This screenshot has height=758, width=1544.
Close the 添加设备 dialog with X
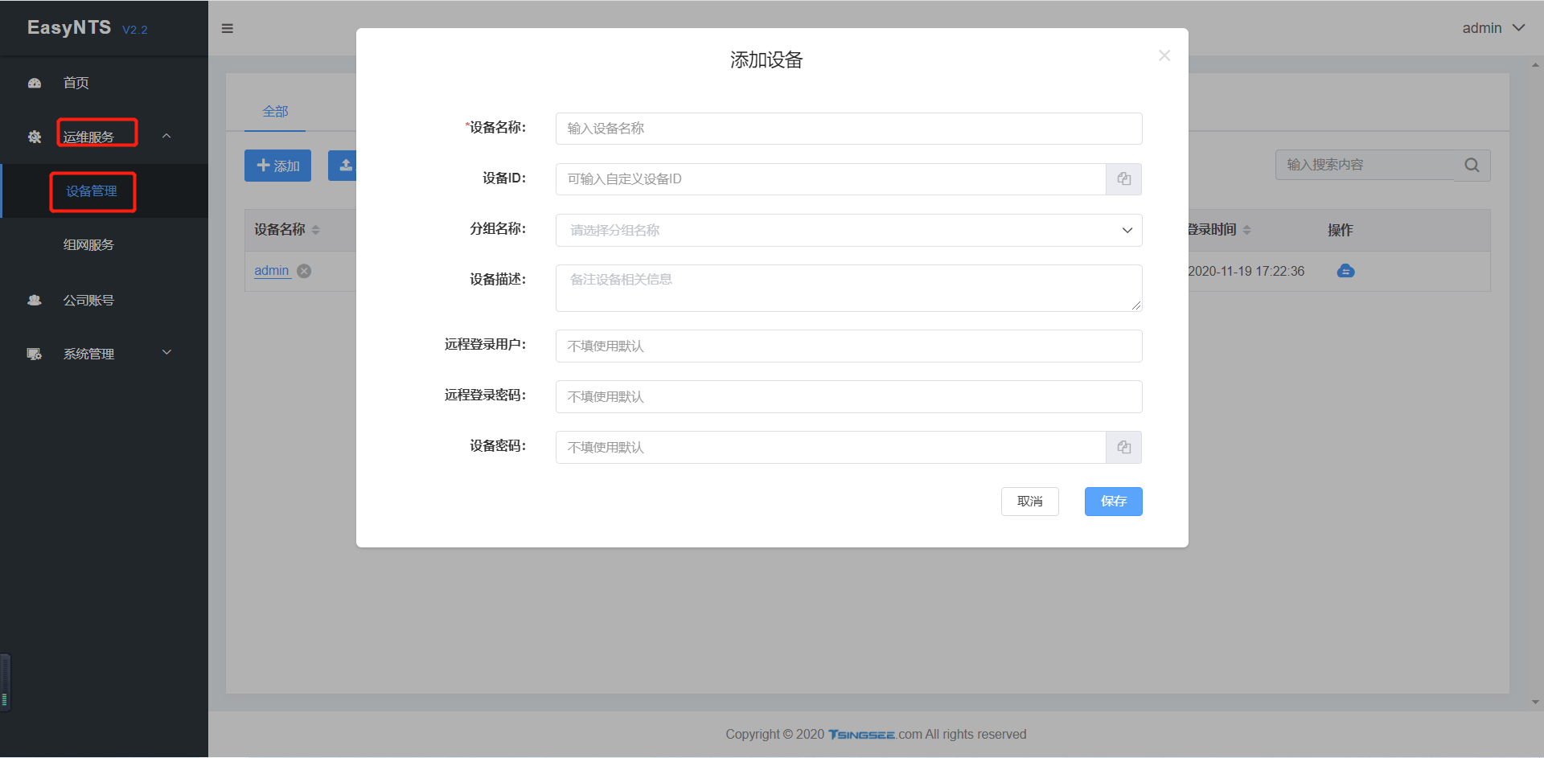[1164, 55]
